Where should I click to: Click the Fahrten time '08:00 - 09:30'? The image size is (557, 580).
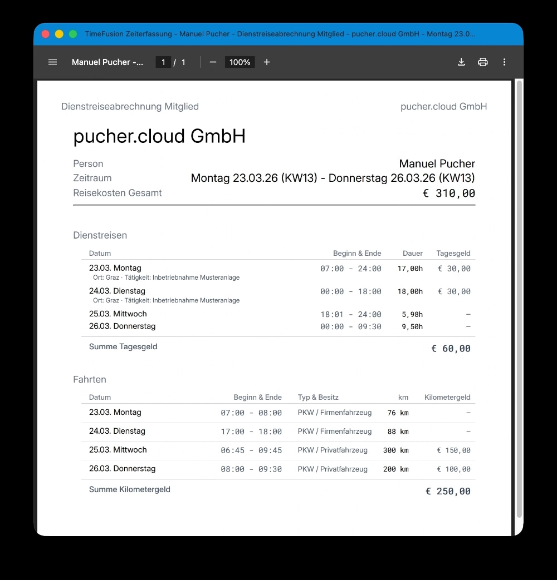coord(251,469)
